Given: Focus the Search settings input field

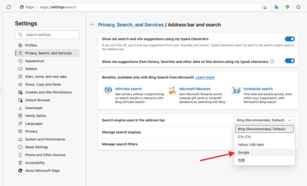Looking at the screenshot, I should [x=47, y=35].
